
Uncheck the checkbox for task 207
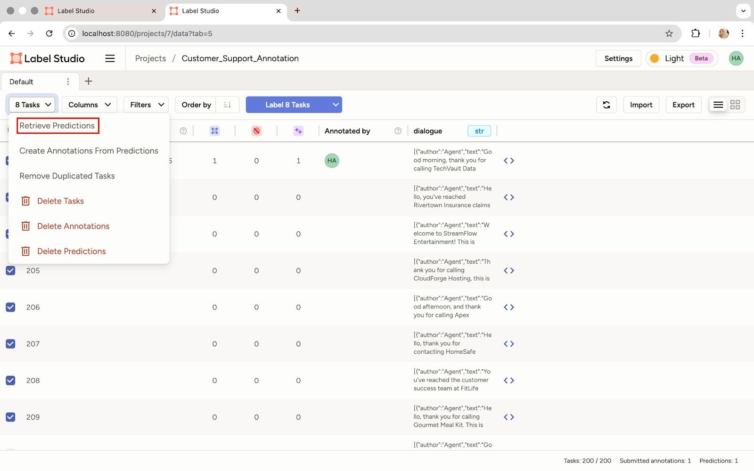[10, 344]
